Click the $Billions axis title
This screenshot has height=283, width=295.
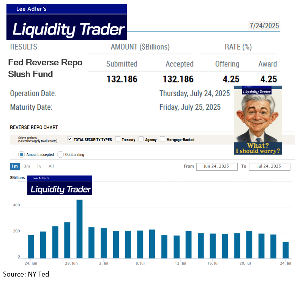[17, 177]
